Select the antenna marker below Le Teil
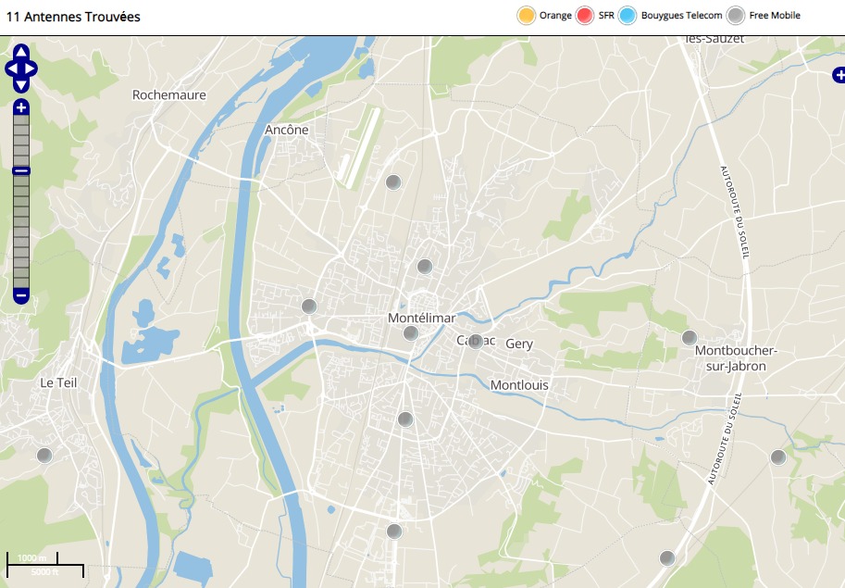Viewport: 845px width, 588px height. point(44,456)
